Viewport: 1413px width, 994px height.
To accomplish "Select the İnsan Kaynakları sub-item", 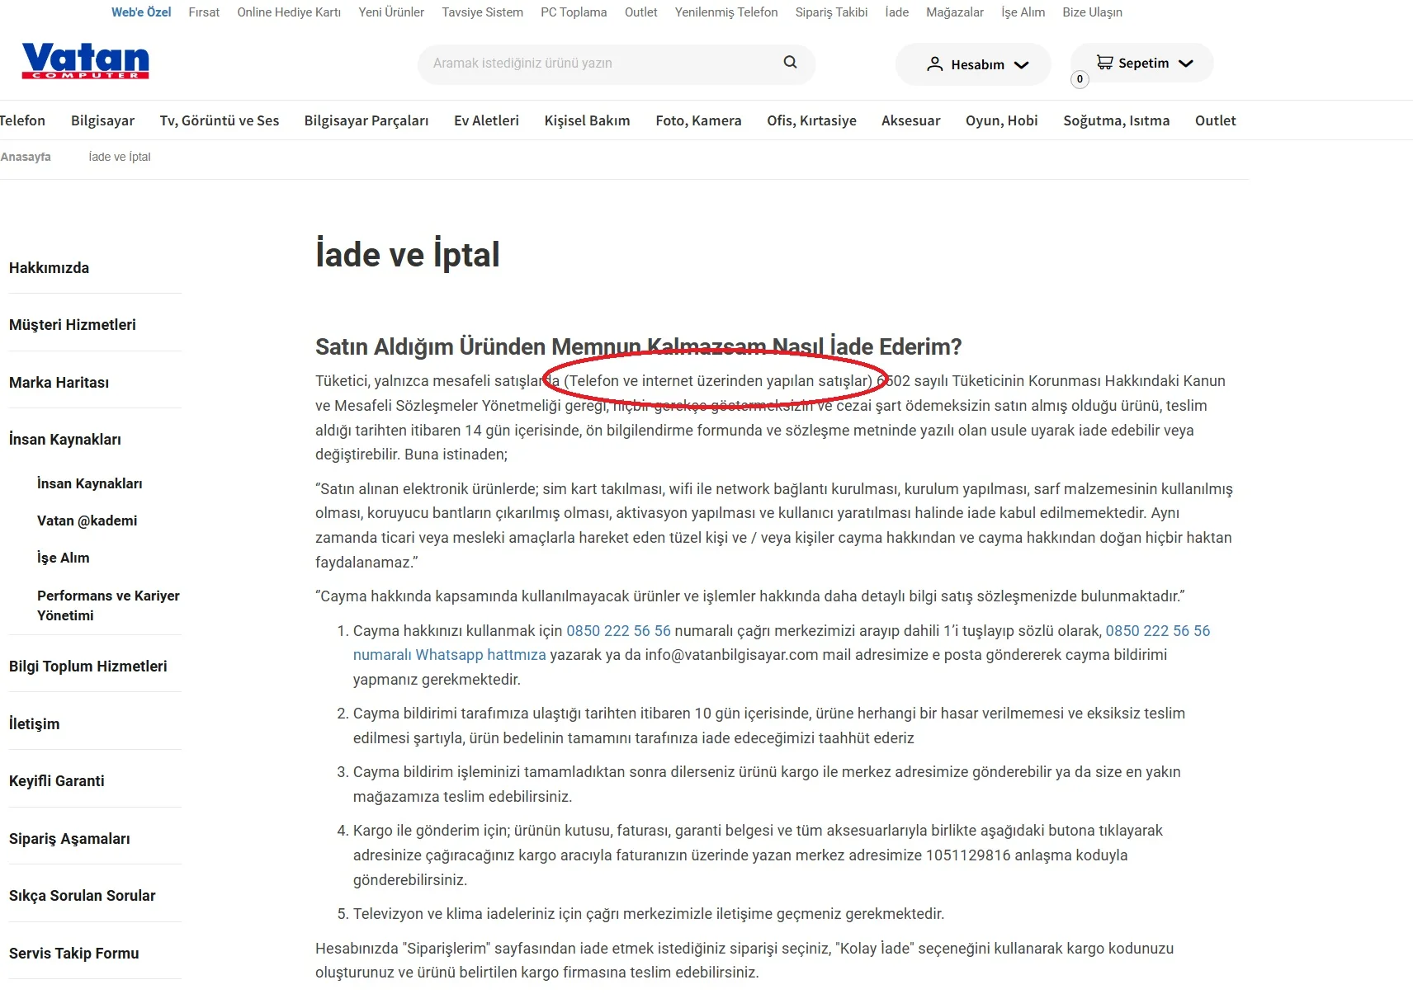I will tap(90, 483).
